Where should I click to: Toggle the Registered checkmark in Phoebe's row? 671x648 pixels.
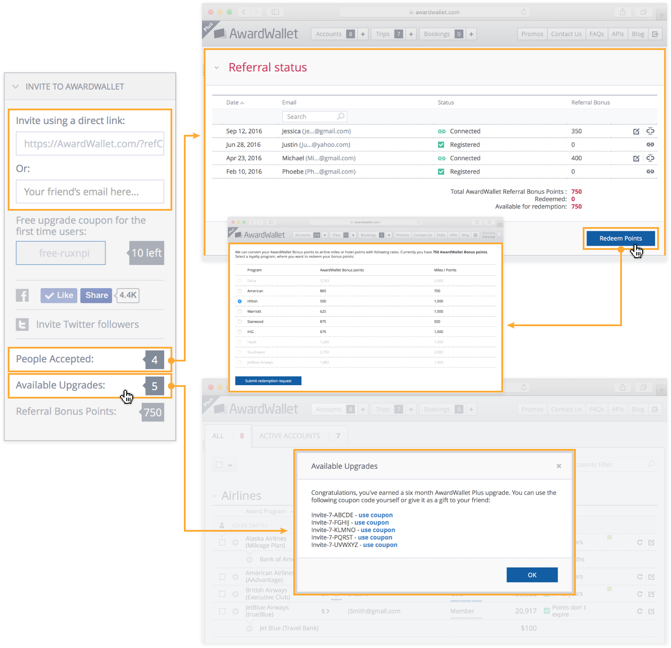(x=441, y=171)
